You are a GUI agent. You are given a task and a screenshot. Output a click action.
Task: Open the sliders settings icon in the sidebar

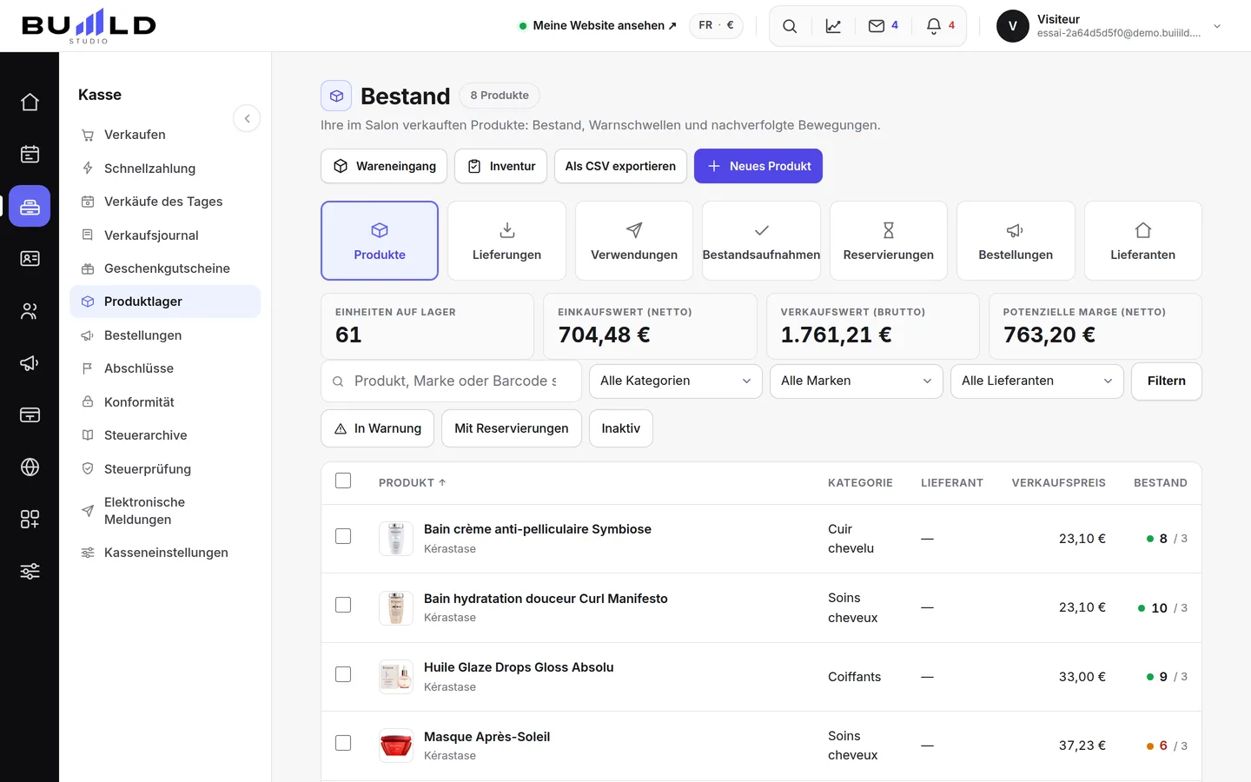(30, 571)
